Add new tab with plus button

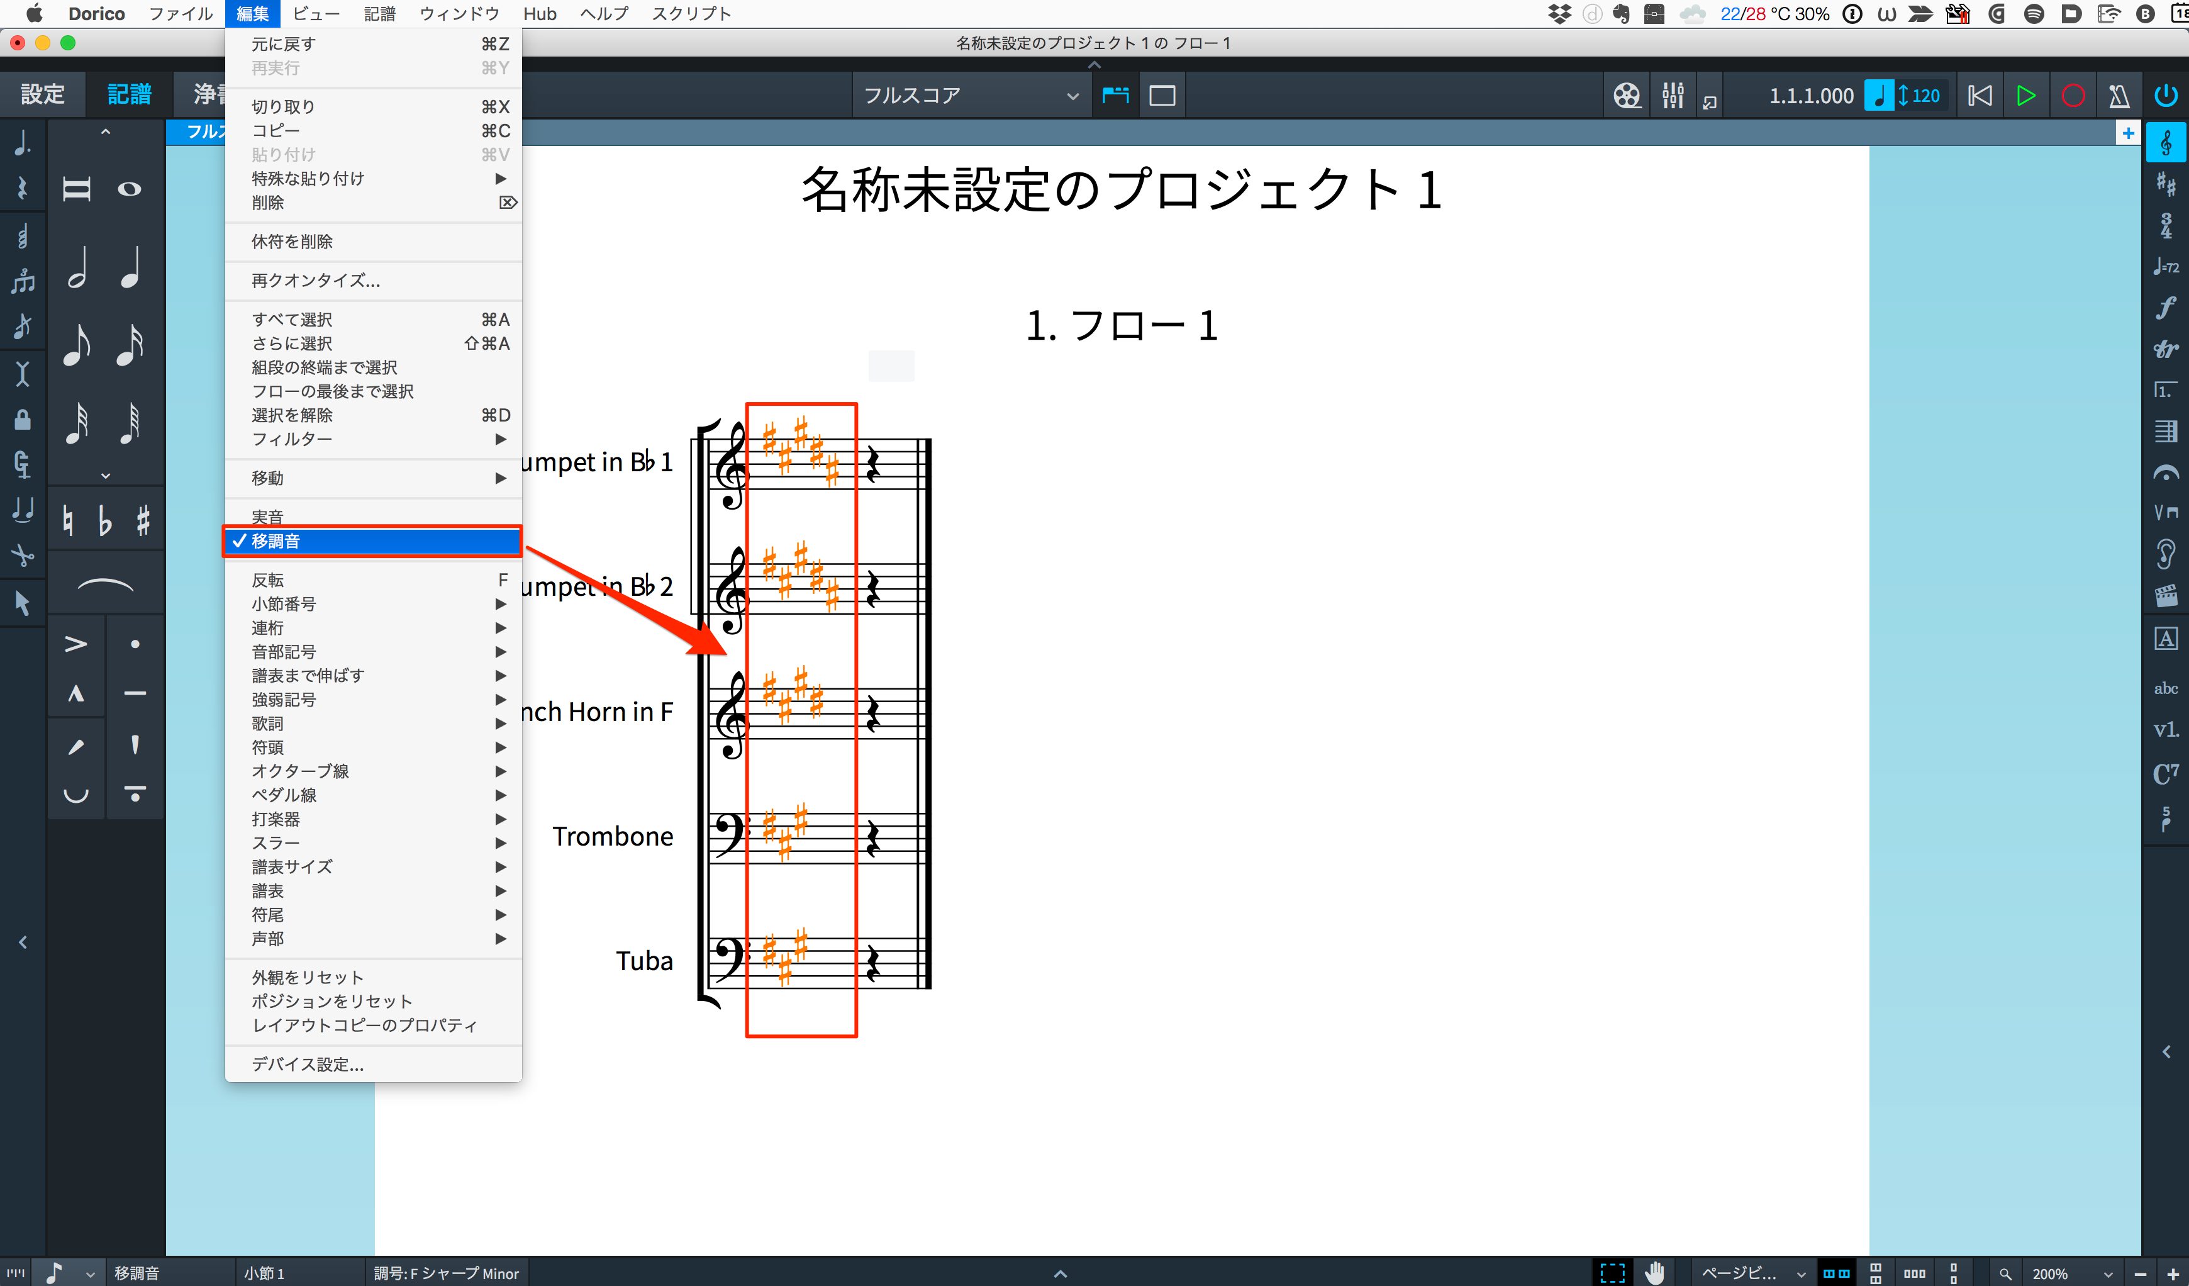point(2127,133)
